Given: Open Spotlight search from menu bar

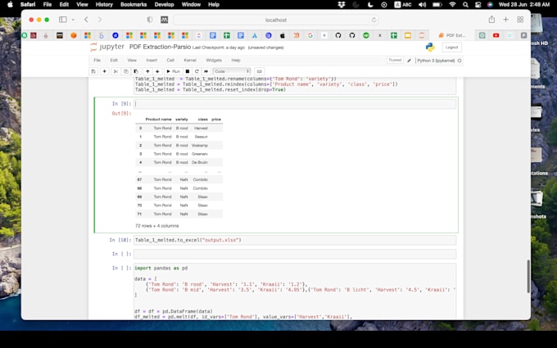Looking at the screenshot, I should click(x=465, y=4).
